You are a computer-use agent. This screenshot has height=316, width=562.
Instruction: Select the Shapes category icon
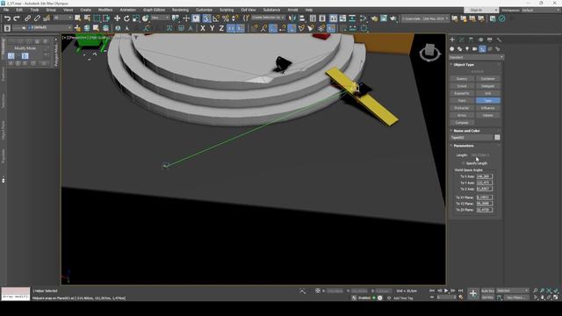[x=459, y=49]
